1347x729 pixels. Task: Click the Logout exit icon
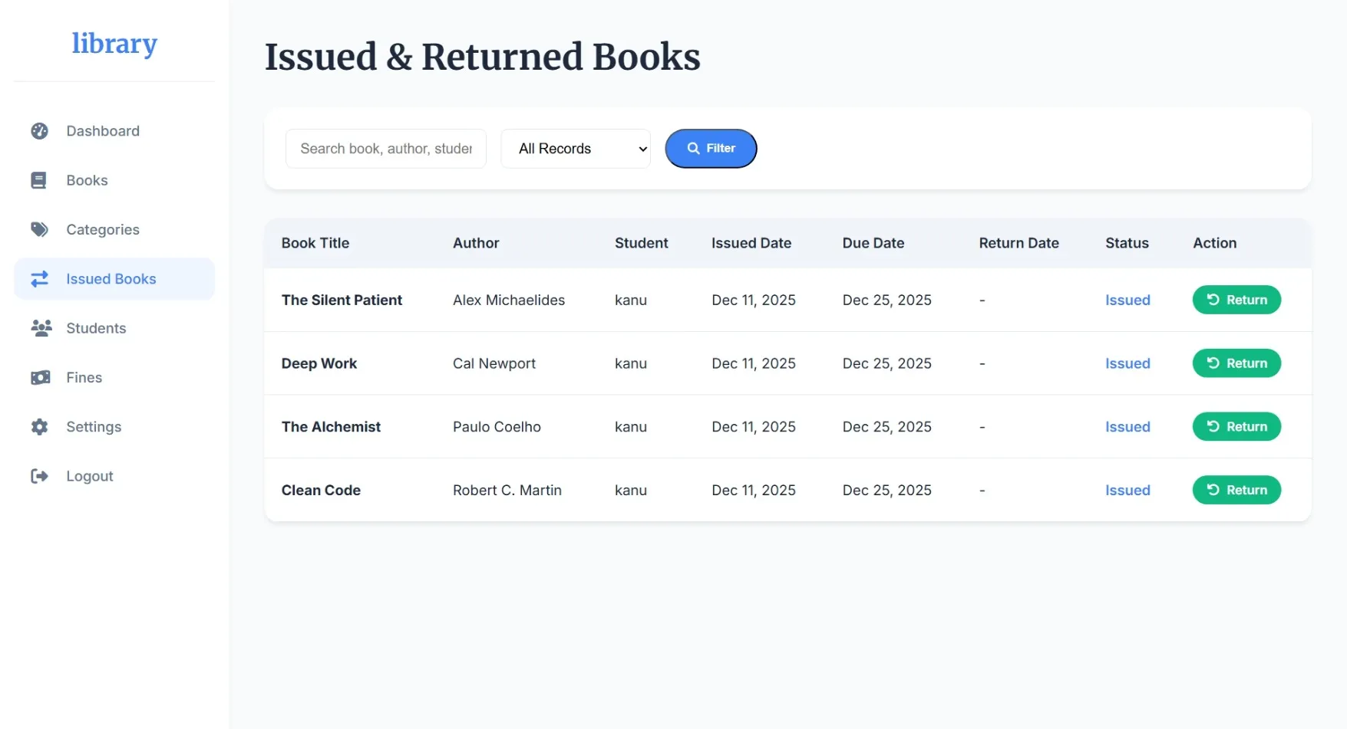[39, 476]
